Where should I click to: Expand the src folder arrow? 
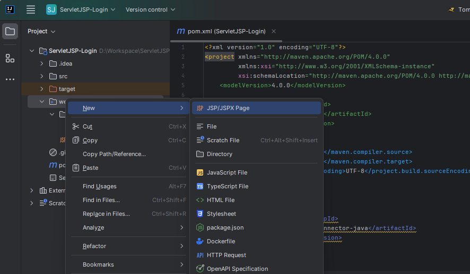pyautogui.click(x=42, y=76)
